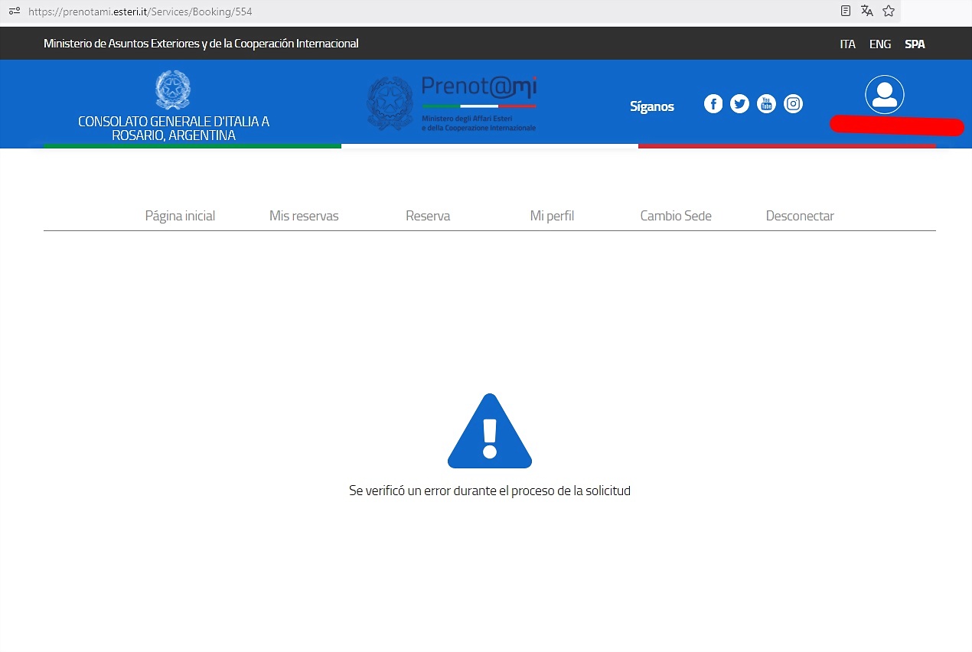Select Cambio Sede in the navigation
Viewport: 972px width, 652px height.
pyautogui.click(x=676, y=216)
